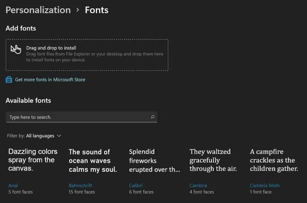
Task: Navigate back using the Personalization breadcrumb
Action: 38,10
